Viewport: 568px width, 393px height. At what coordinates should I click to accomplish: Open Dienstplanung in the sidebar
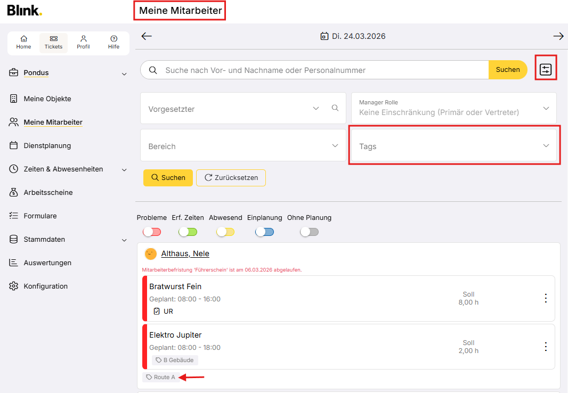click(x=47, y=145)
